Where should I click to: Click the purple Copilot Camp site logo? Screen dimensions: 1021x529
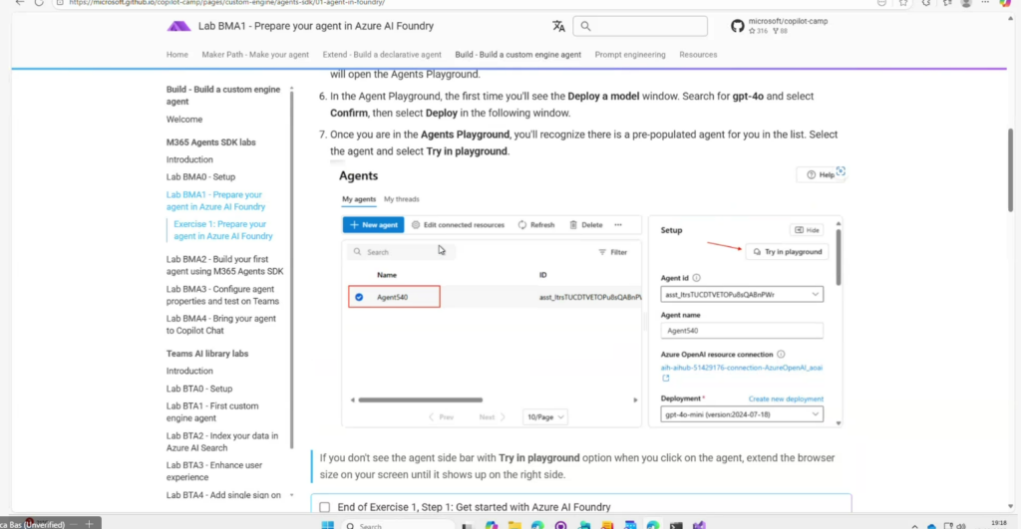(178, 26)
